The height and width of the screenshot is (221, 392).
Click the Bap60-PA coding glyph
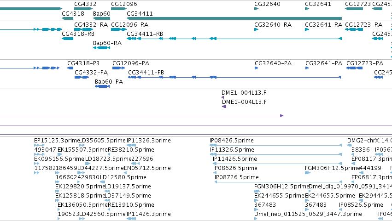[x=102, y=86]
